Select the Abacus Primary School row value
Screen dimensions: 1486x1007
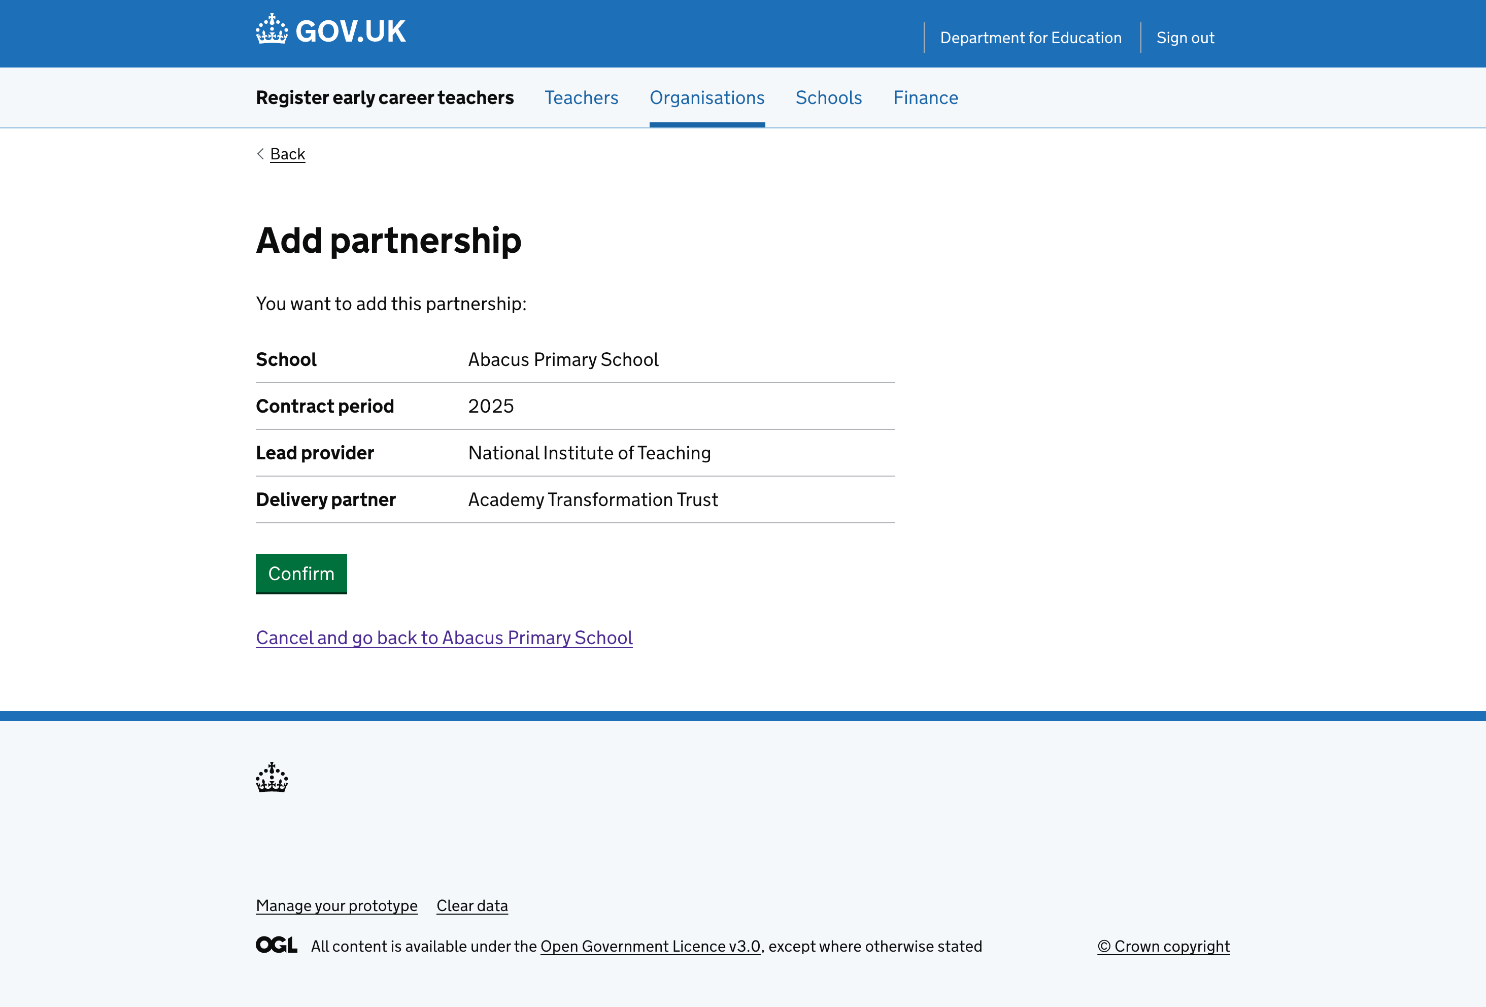click(563, 359)
